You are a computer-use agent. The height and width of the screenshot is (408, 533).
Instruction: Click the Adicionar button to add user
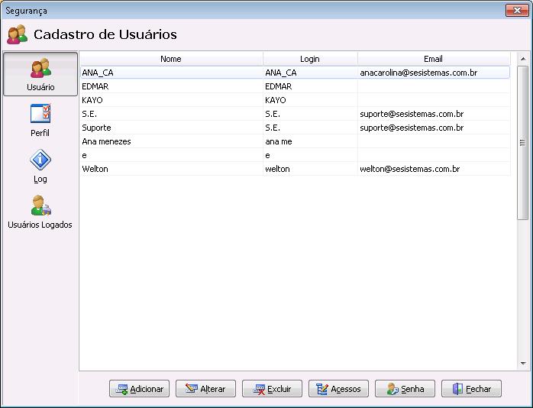(x=139, y=389)
